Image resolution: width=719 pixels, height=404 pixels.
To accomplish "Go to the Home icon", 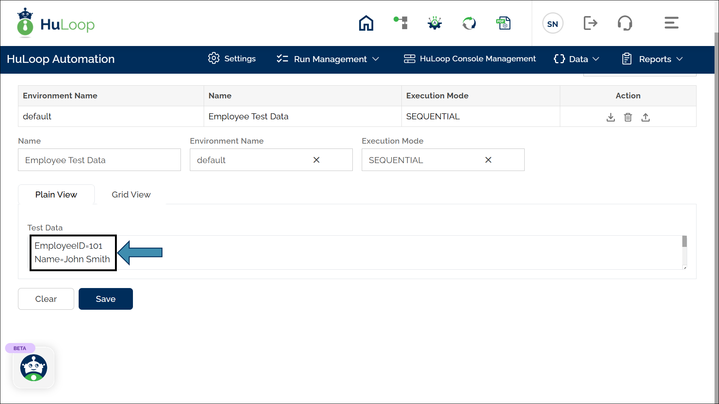I will 366,23.
